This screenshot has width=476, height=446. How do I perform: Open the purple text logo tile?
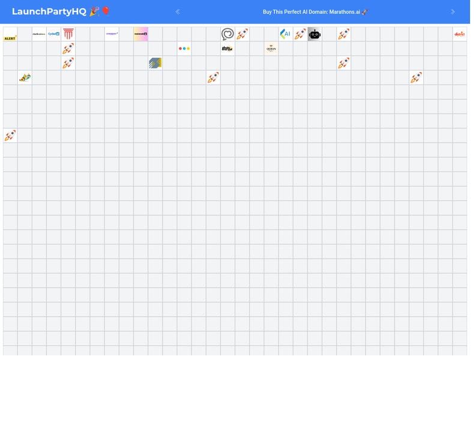112,34
